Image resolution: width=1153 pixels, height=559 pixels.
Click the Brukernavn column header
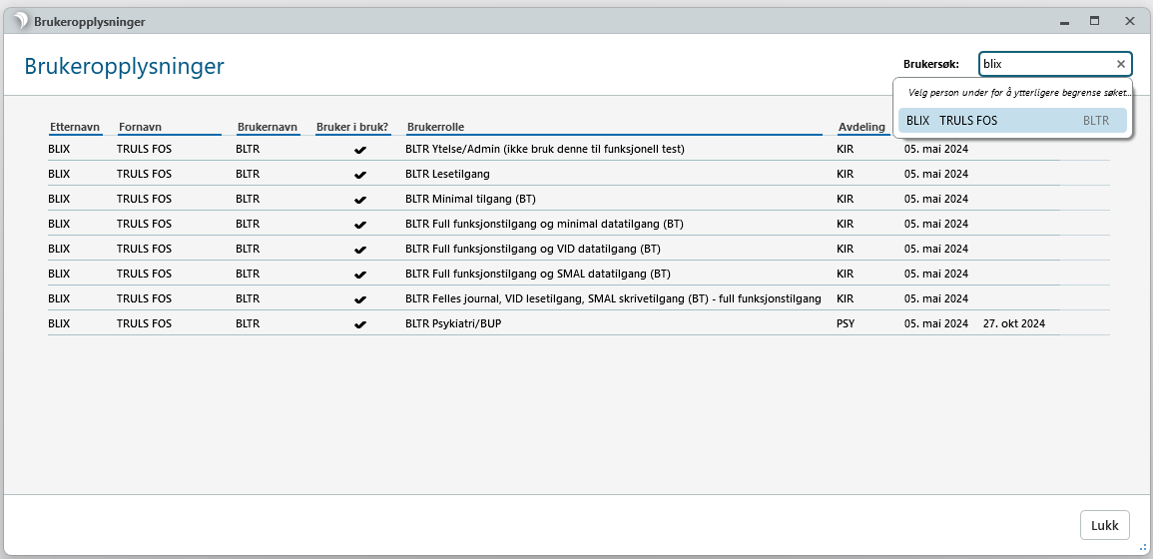[x=267, y=127]
